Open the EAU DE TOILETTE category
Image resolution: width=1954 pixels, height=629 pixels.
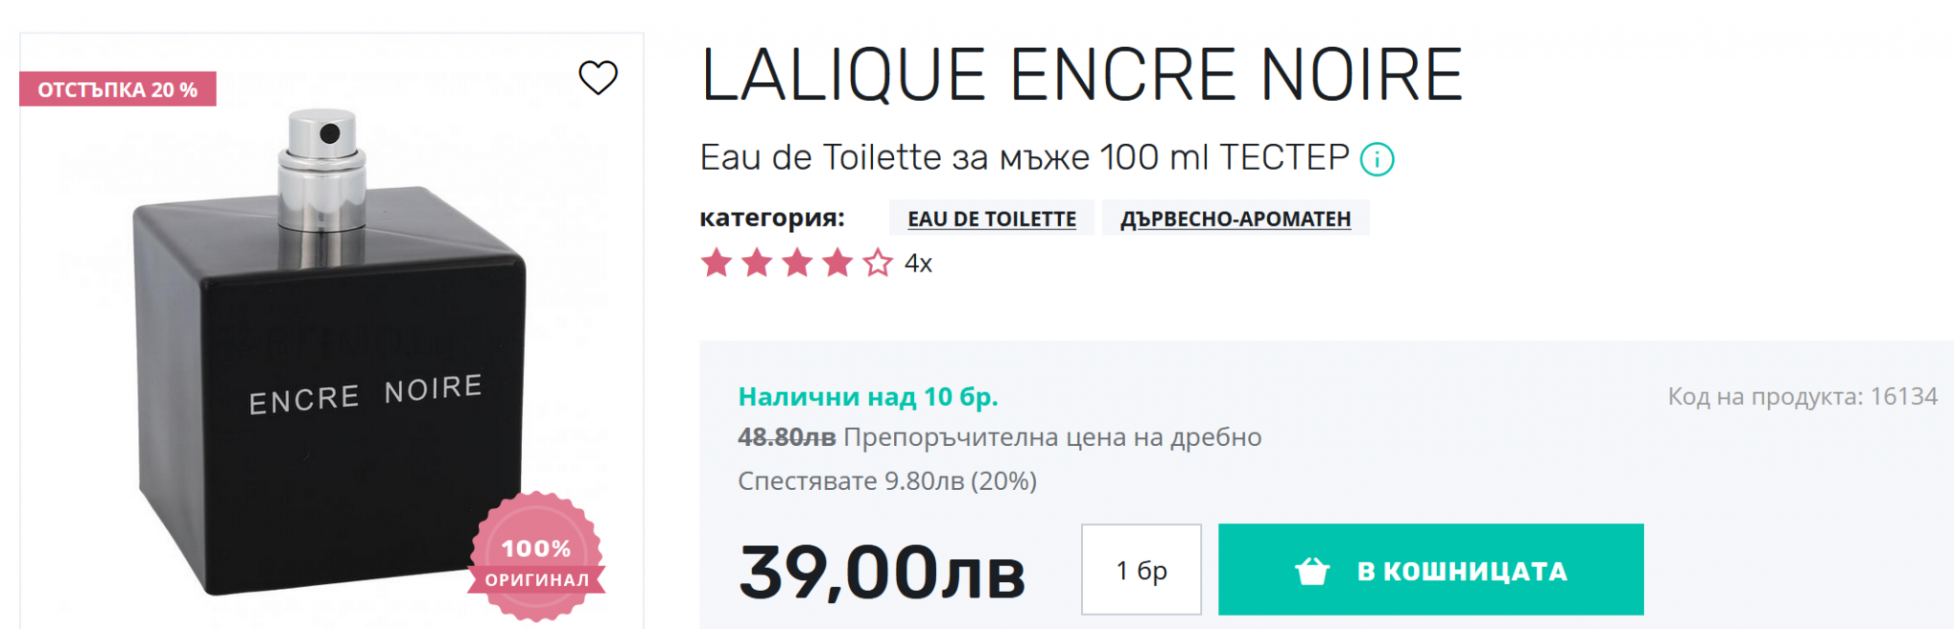click(991, 219)
